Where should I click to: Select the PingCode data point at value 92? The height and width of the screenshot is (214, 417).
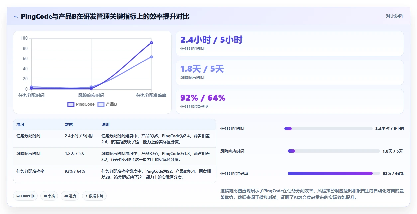click(x=151, y=43)
